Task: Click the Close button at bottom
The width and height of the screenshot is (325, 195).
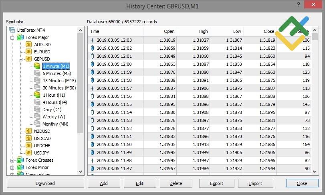Action: coord(302,183)
